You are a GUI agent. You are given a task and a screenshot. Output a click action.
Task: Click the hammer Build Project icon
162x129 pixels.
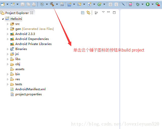pyautogui.click(x=52, y=4)
